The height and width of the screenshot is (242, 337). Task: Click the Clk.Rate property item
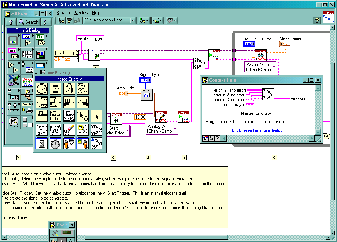(67, 59)
